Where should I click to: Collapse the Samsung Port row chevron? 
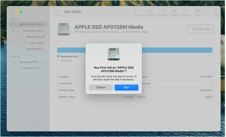point(11,62)
